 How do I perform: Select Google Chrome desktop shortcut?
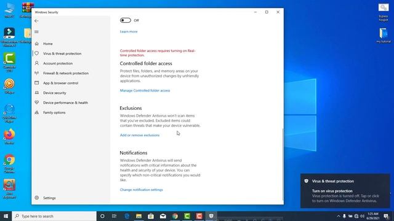(x=9, y=164)
